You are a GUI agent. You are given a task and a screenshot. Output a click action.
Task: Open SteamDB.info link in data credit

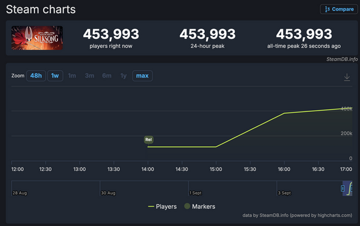click(273, 215)
